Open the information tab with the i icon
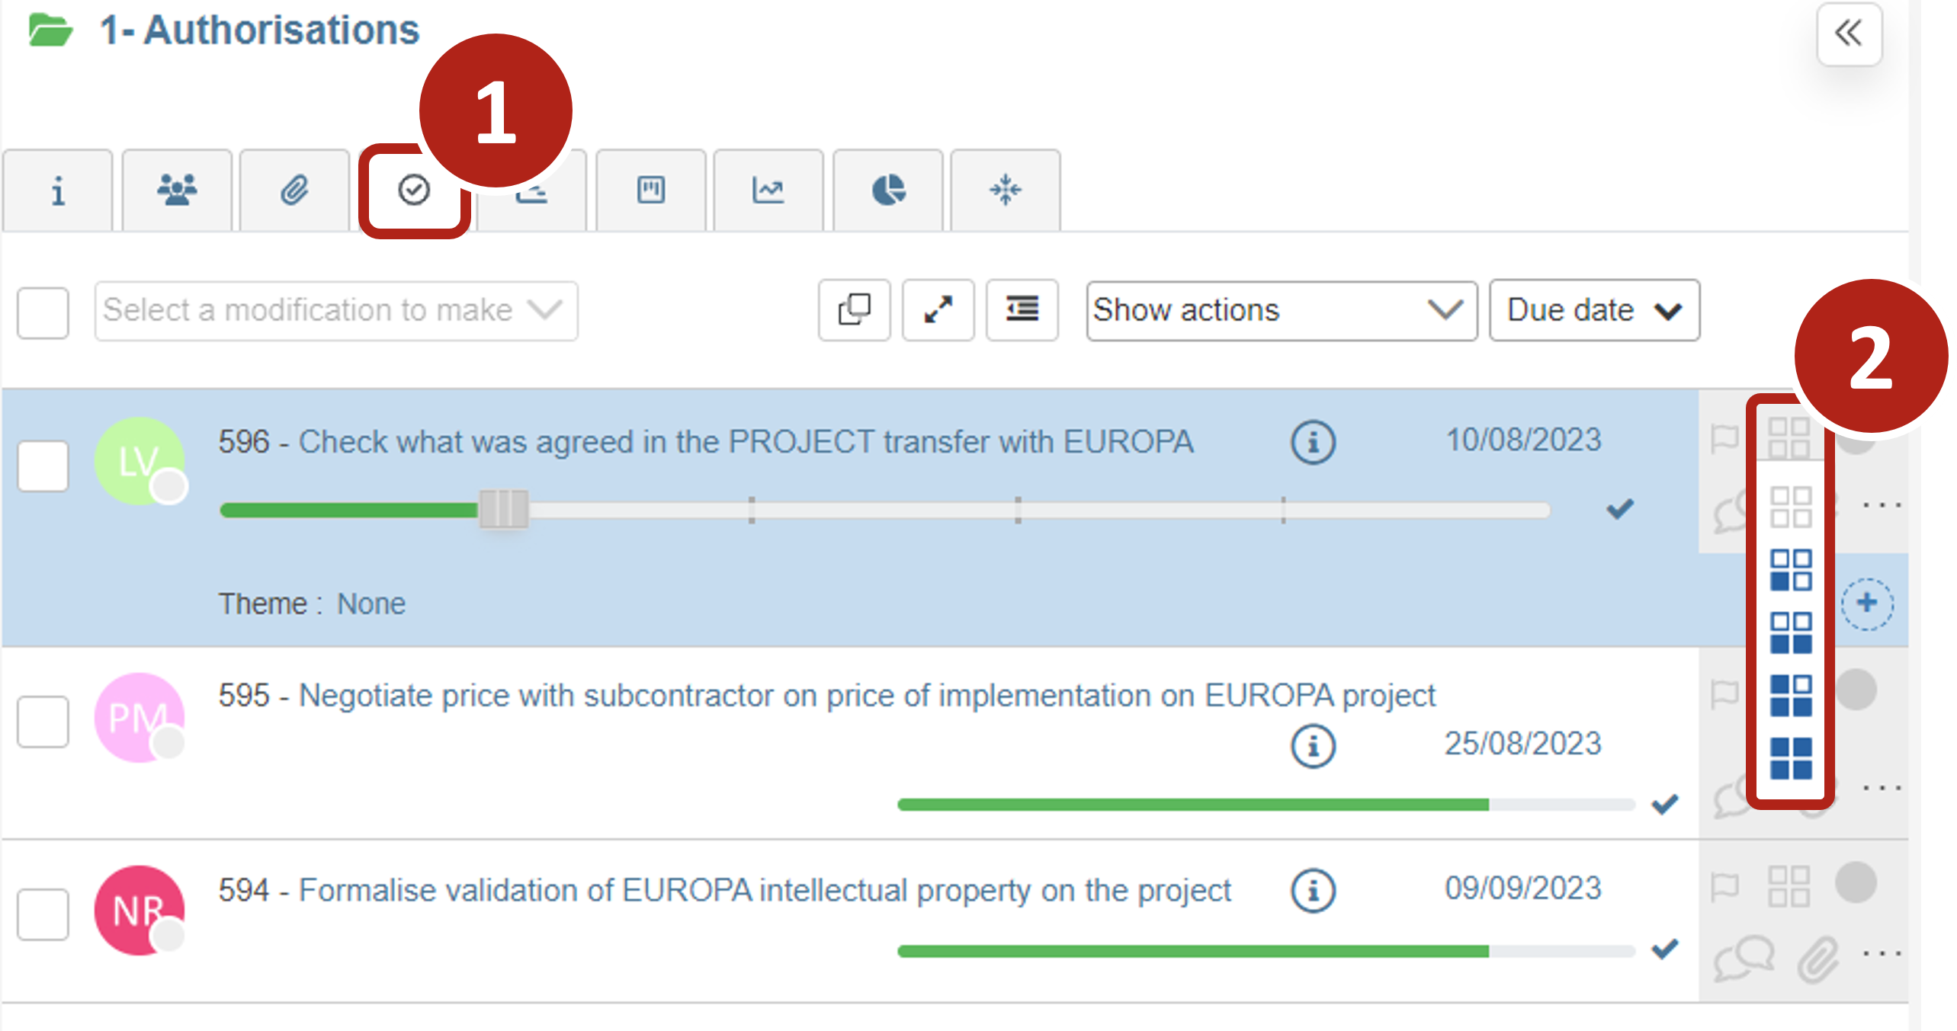This screenshot has width=1957, height=1031. click(58, 191)
